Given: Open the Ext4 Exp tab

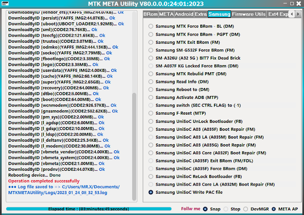Looking at the screenshot, I should coord(278,14).
